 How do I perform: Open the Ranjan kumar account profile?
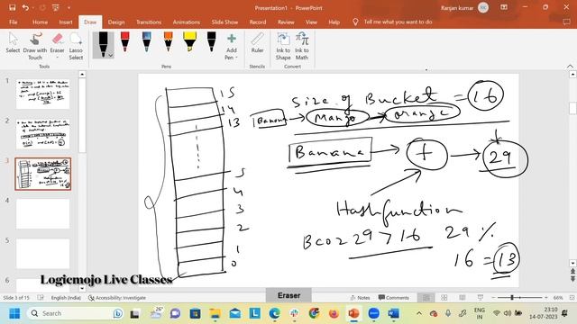pos(464,8)
